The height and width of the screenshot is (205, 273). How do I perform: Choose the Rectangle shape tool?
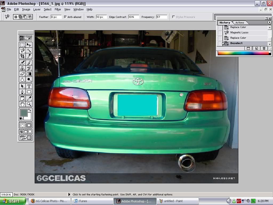tap(29, 92)
